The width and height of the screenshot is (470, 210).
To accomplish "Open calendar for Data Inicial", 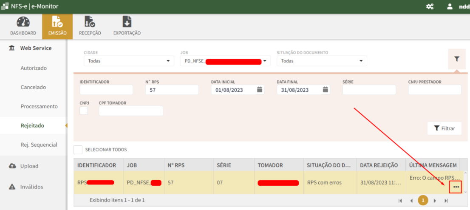I will point(260,90).
